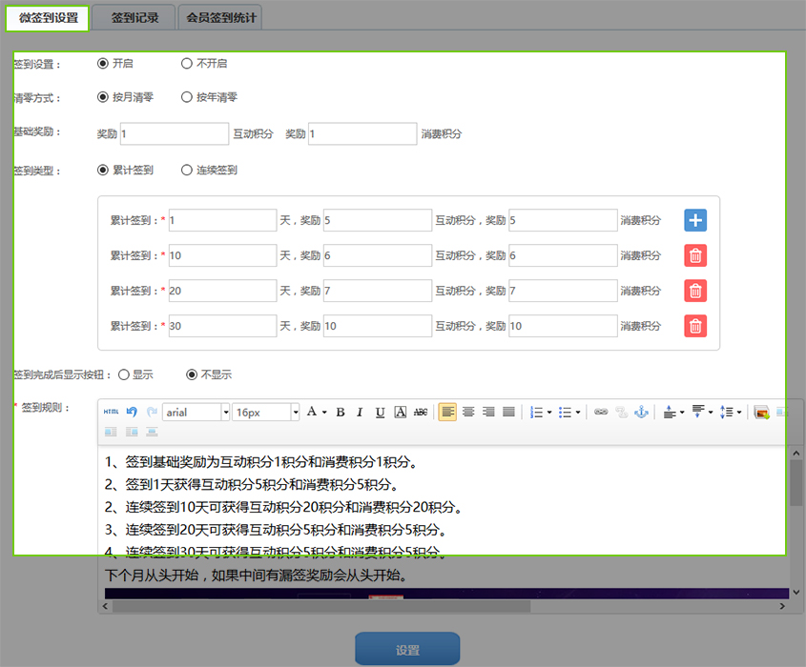Click the undo icon in editor toolbar
The height and width of the screenshot is (667, 806).
click(x=132, y=413)
